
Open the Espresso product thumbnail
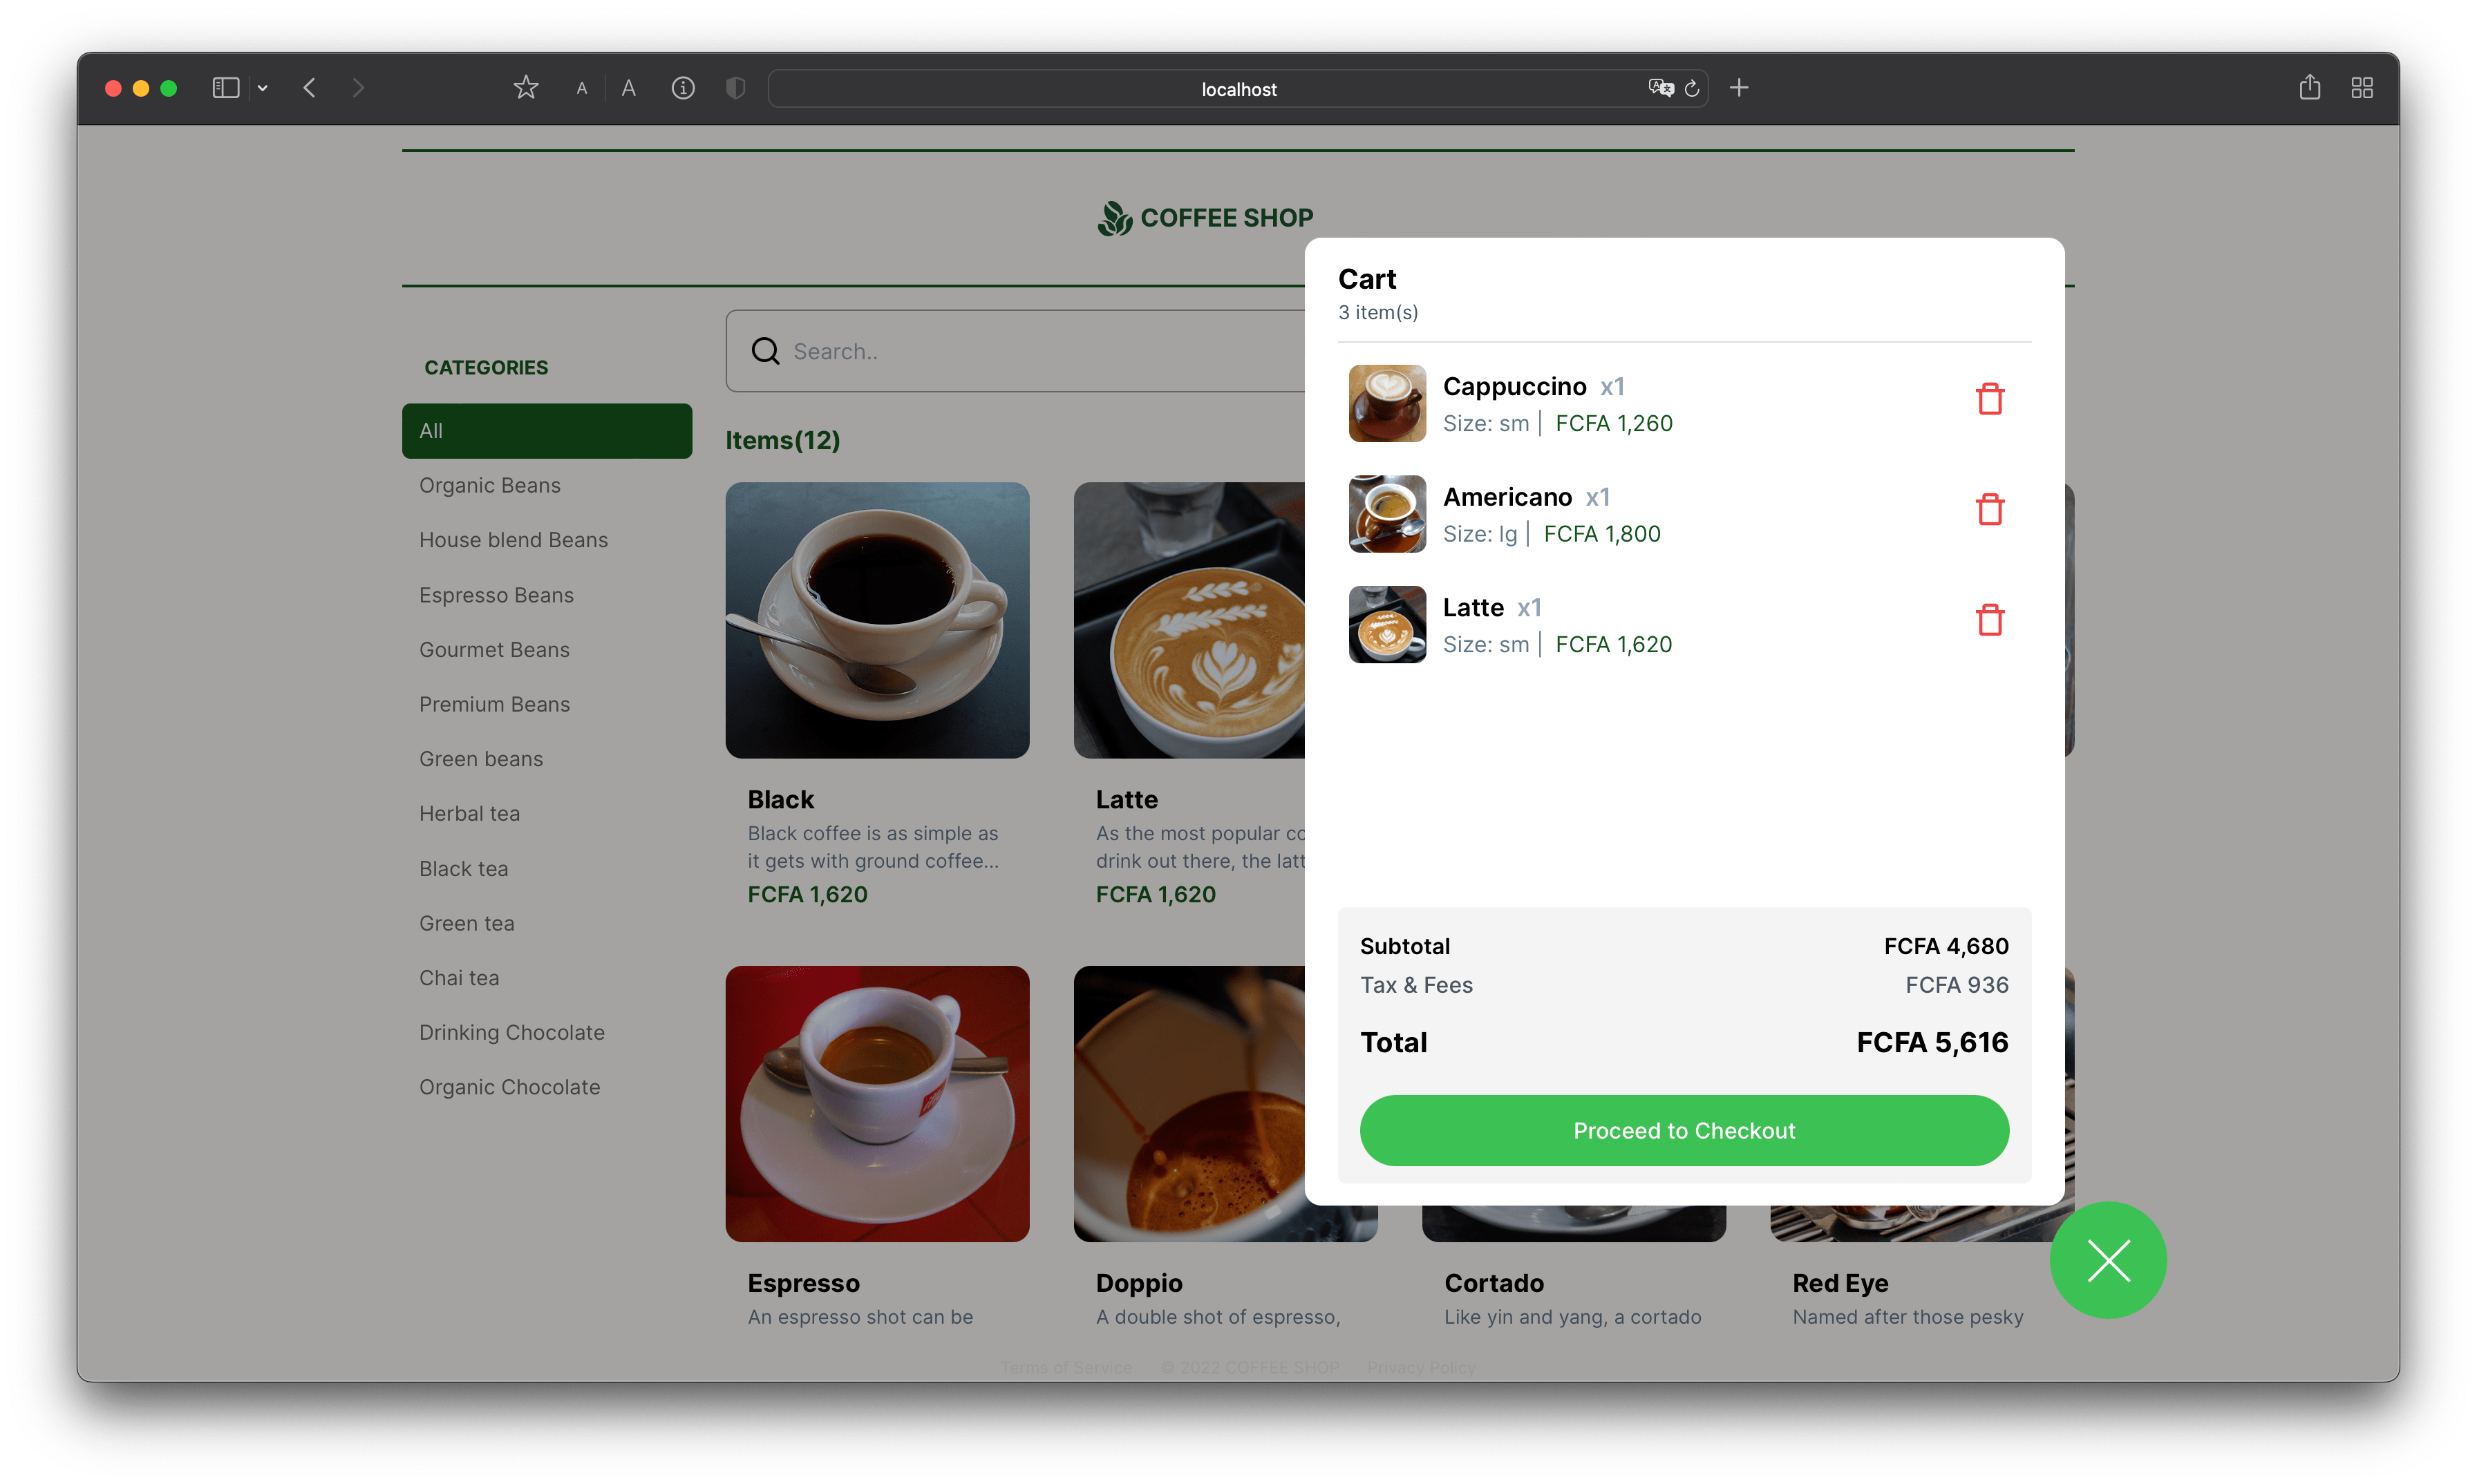pyautogui.click(x=877, y=1104)
